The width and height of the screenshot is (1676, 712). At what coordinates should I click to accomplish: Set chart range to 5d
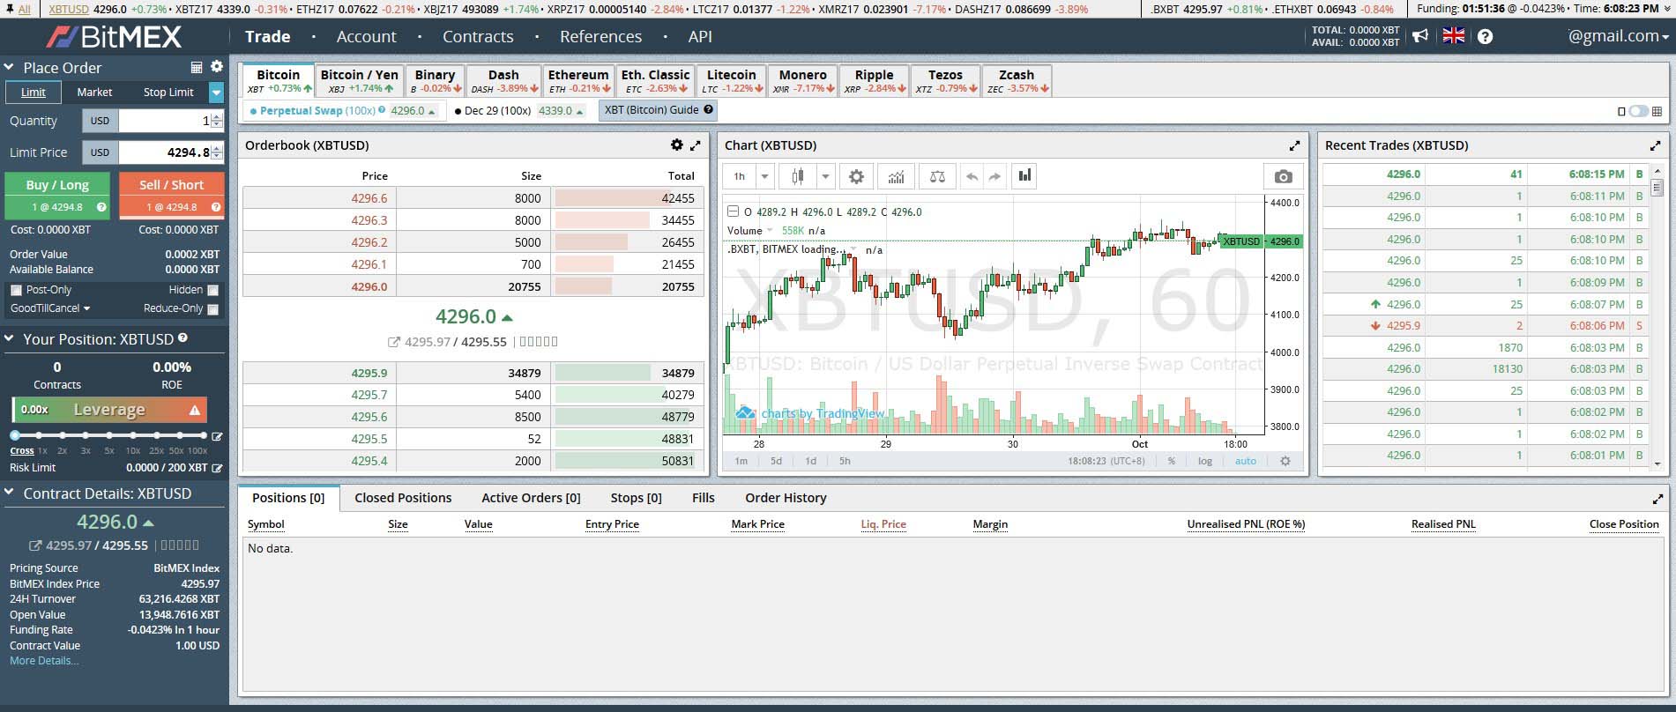click(776, 461)
